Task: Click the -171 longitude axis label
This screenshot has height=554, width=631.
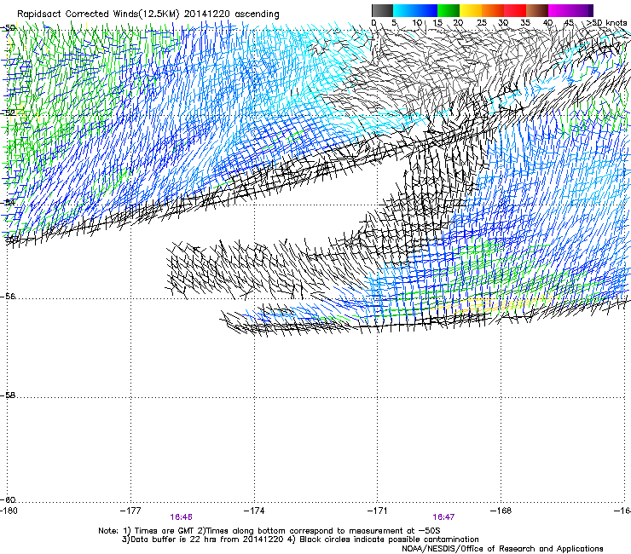Action: 378,511
